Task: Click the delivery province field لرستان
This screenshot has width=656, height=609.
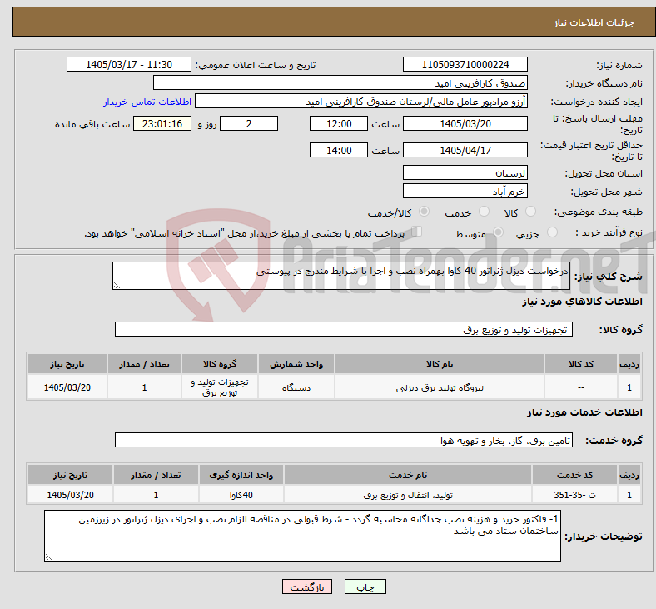Action: point(465,172)
